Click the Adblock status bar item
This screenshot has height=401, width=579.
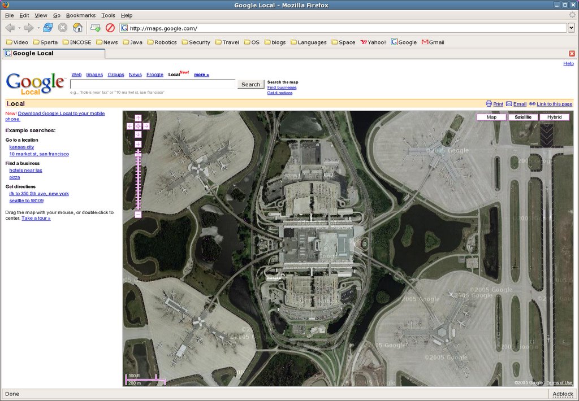pyautogui.click(x=563, y=394)
